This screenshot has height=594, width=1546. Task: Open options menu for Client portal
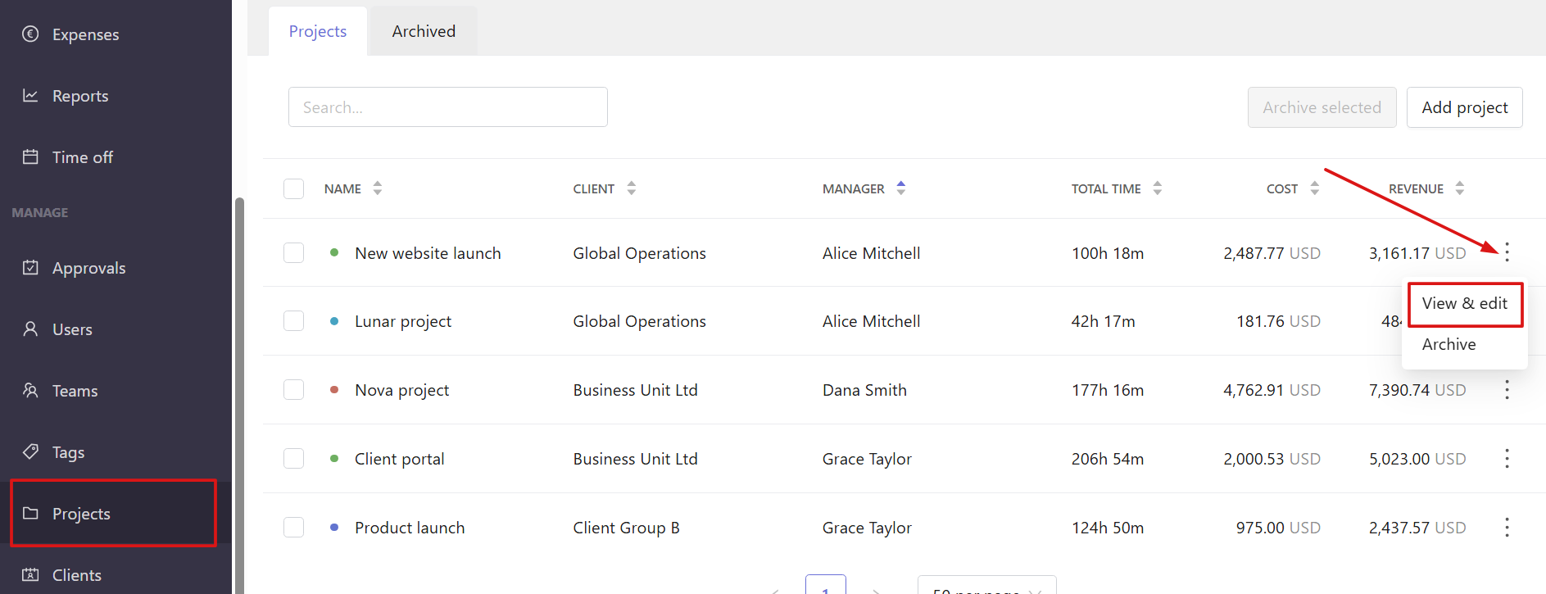pyautogui.click(x=1507, y=459)
